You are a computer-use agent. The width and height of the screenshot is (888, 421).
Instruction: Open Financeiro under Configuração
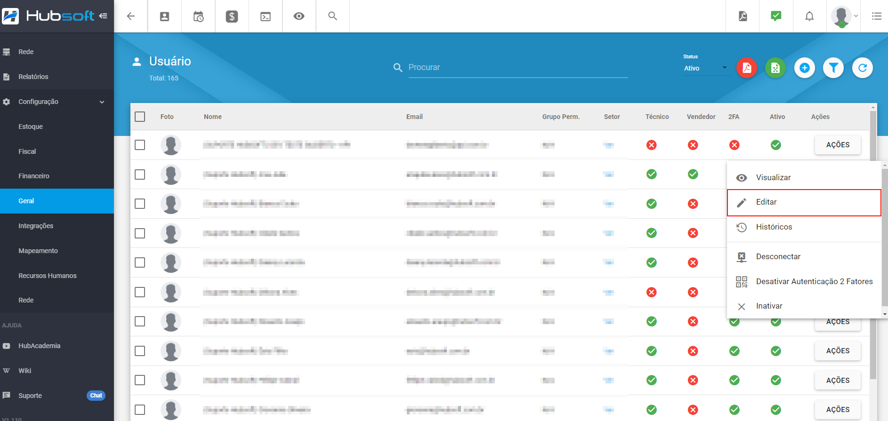(x=57, y=176)
